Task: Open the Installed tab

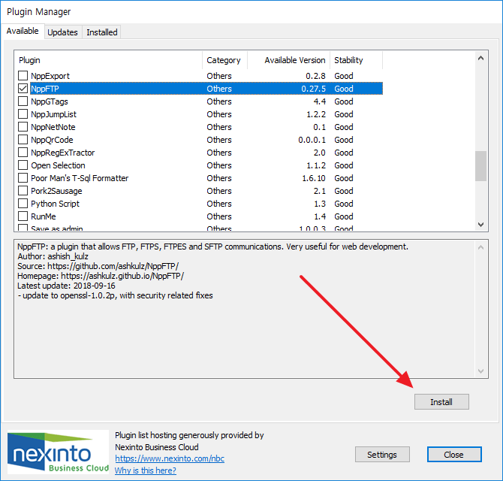Action: [101, 32]
